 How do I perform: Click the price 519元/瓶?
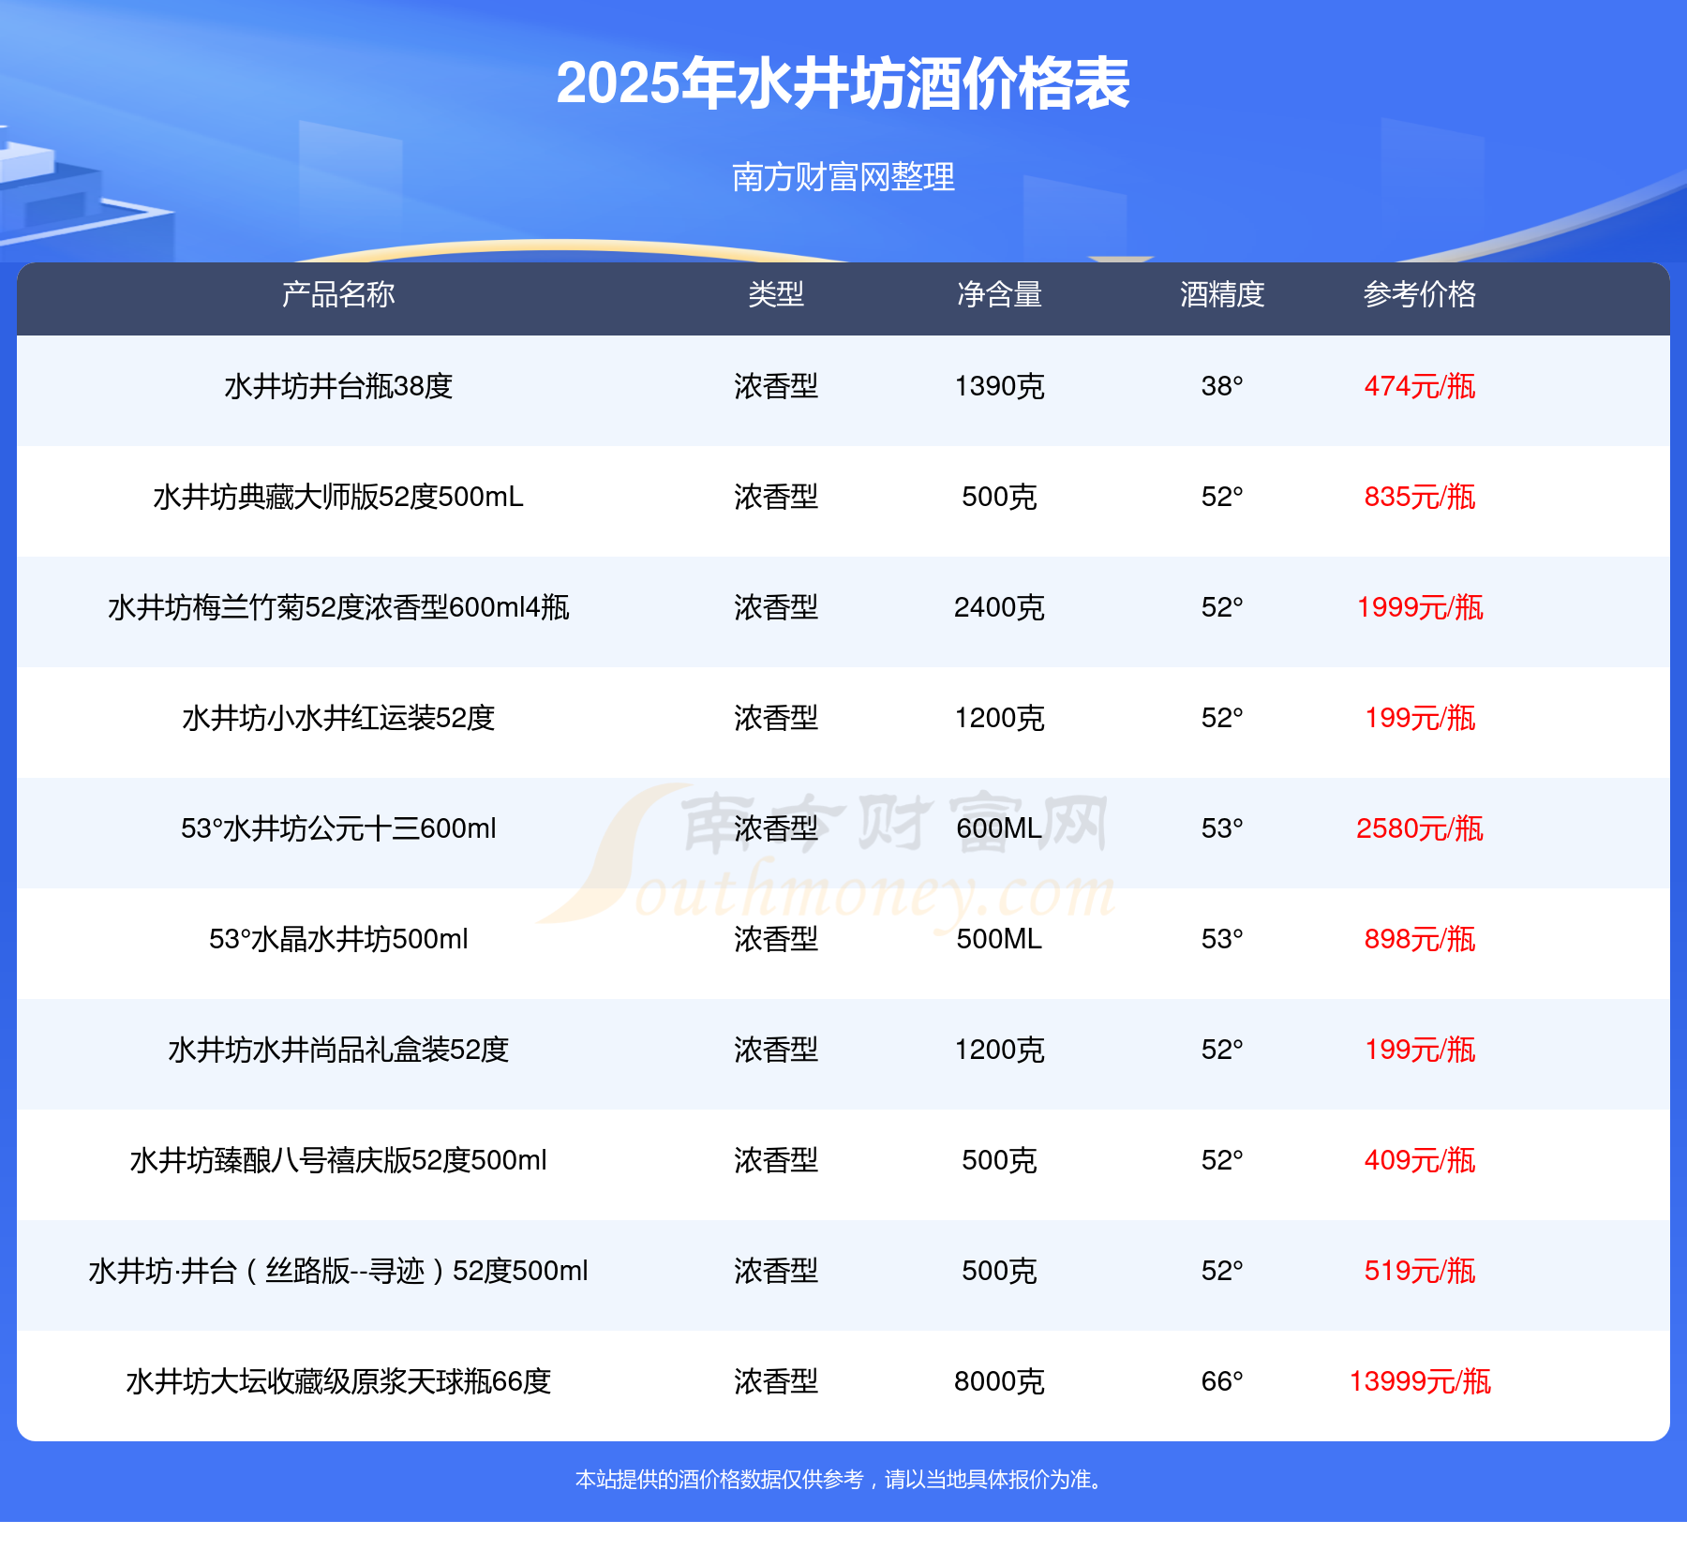[x=1420, y=1271]
